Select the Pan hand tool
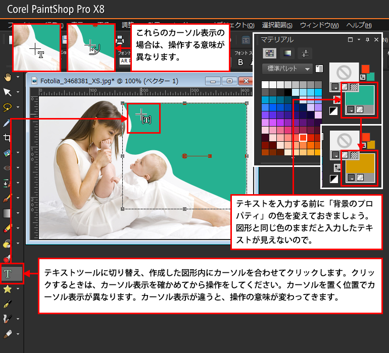389x353 pixels. (8, 77)
